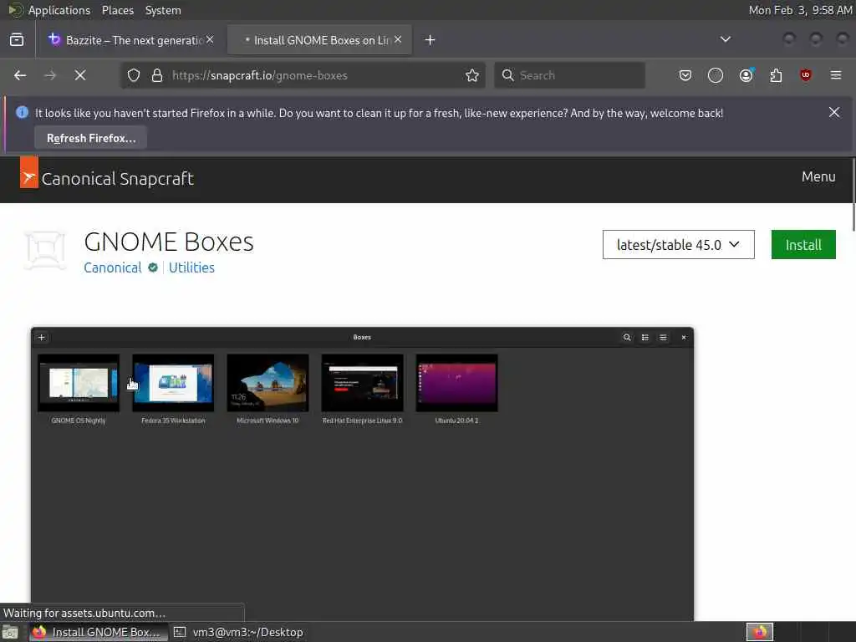This screenshot has height=642, width=856.
Task: Click the Refresh Firefox button
Action: [x=90, y=138]
